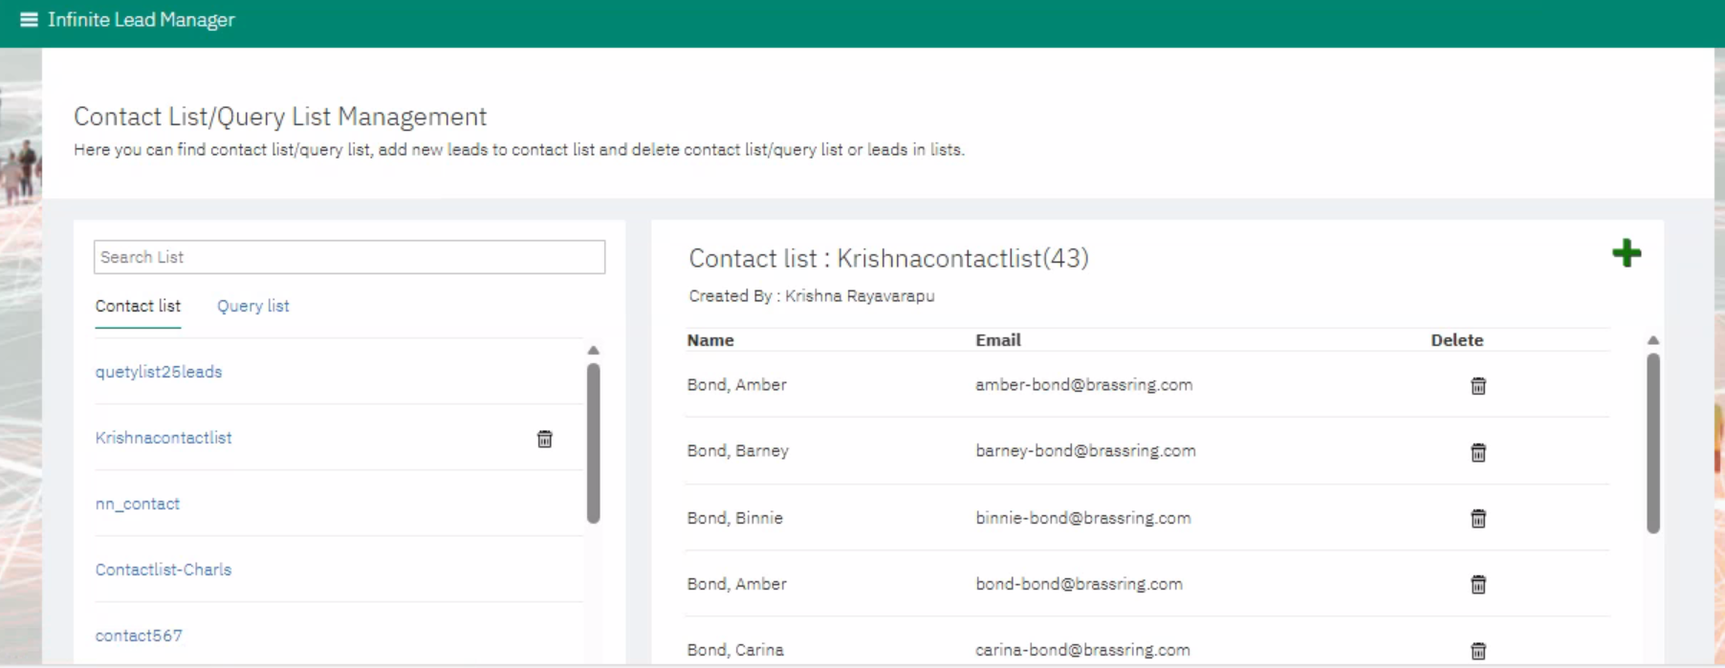The image size is (1725, 668).
Task: Click the leads table scrollbar thumb
Action: 1652,442
